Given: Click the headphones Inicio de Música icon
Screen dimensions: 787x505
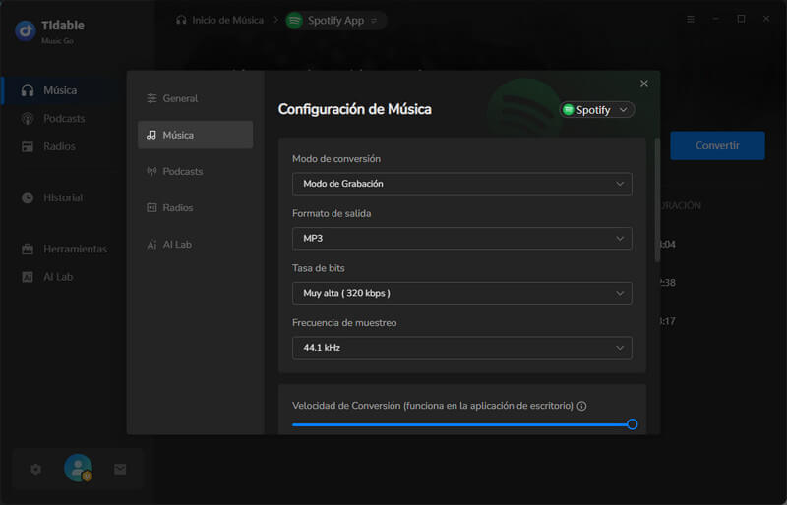Looking at the screenshot, I should (181, 20).
